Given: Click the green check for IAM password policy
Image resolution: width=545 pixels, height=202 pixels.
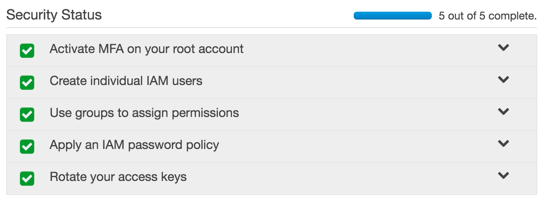Looking at the screenshot, I should (27, 147).
